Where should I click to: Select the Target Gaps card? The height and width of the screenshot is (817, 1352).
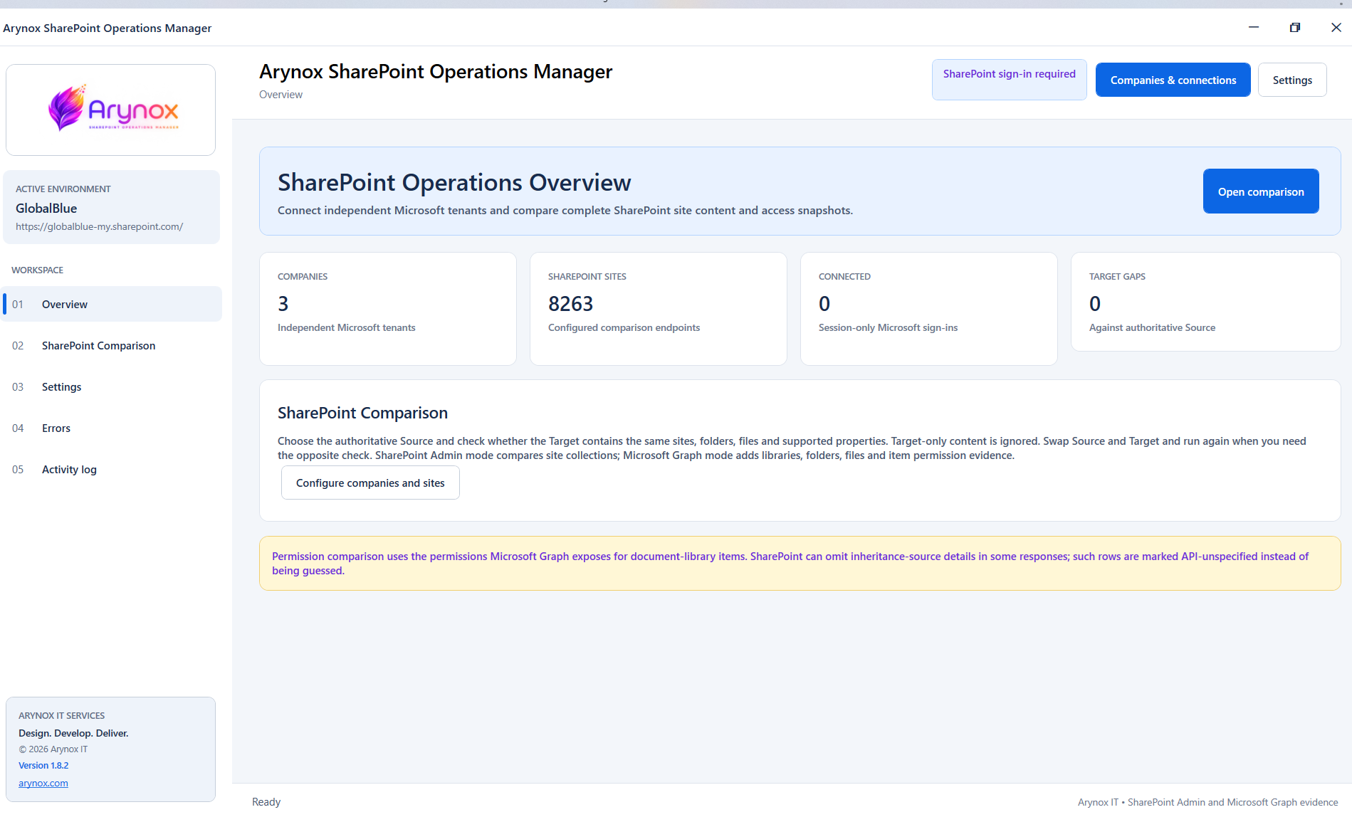pos(1205,301)
